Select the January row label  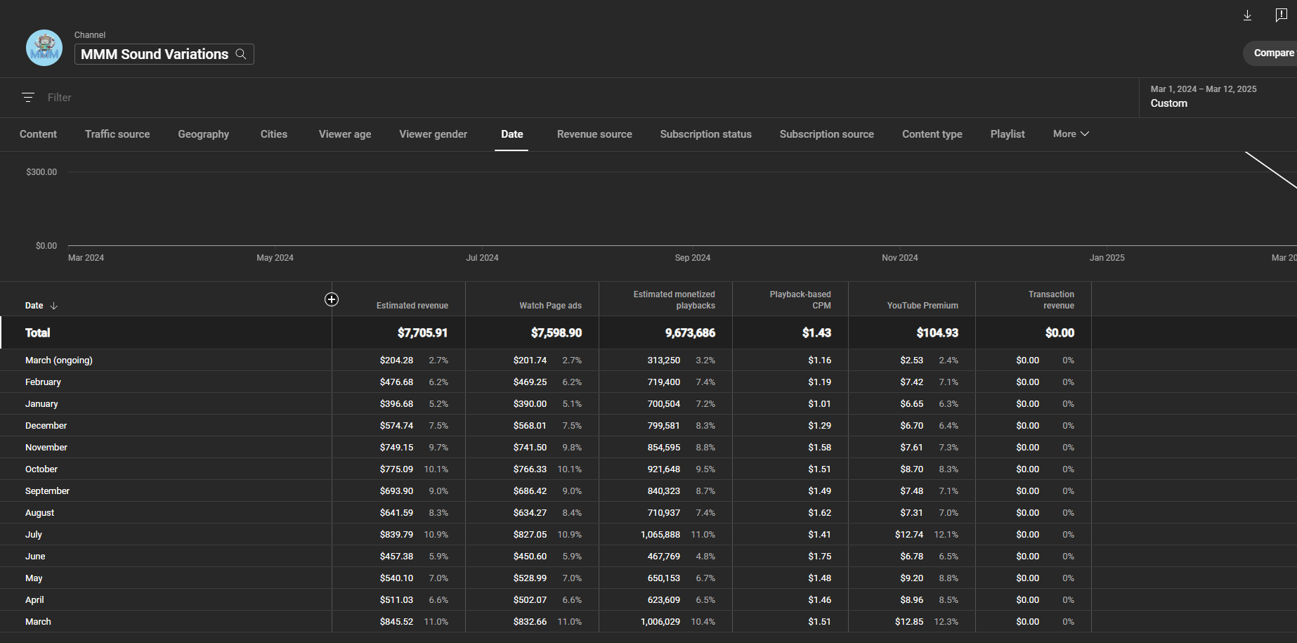(41, 404)
